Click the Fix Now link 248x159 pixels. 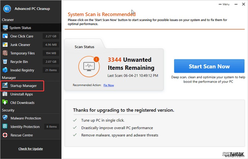click(109, 85)
